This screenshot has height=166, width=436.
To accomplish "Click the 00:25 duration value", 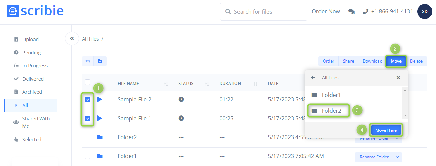I will 226,118.
